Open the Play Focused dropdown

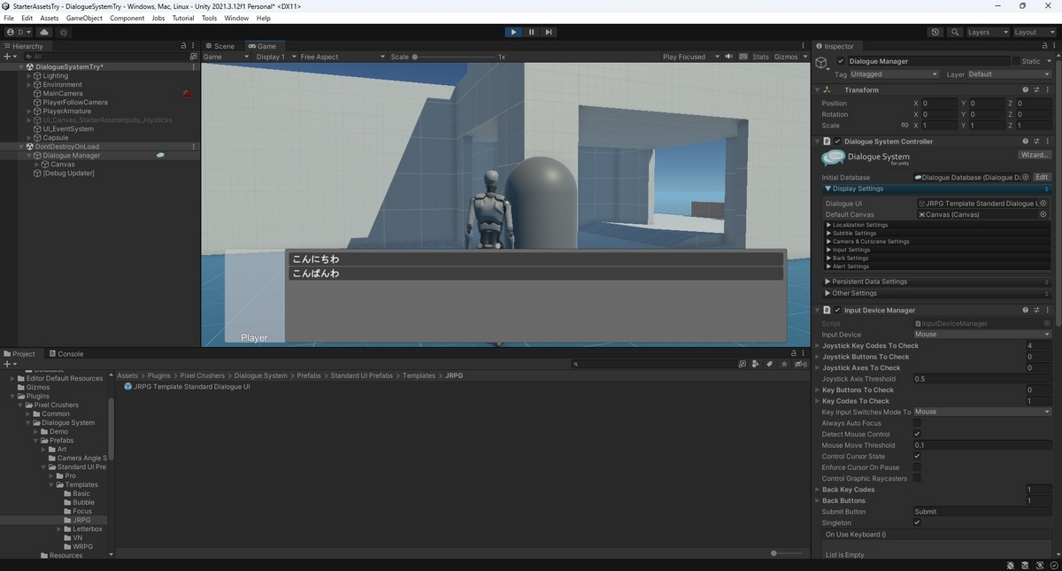pyautogui.click(x=689, y=57)
